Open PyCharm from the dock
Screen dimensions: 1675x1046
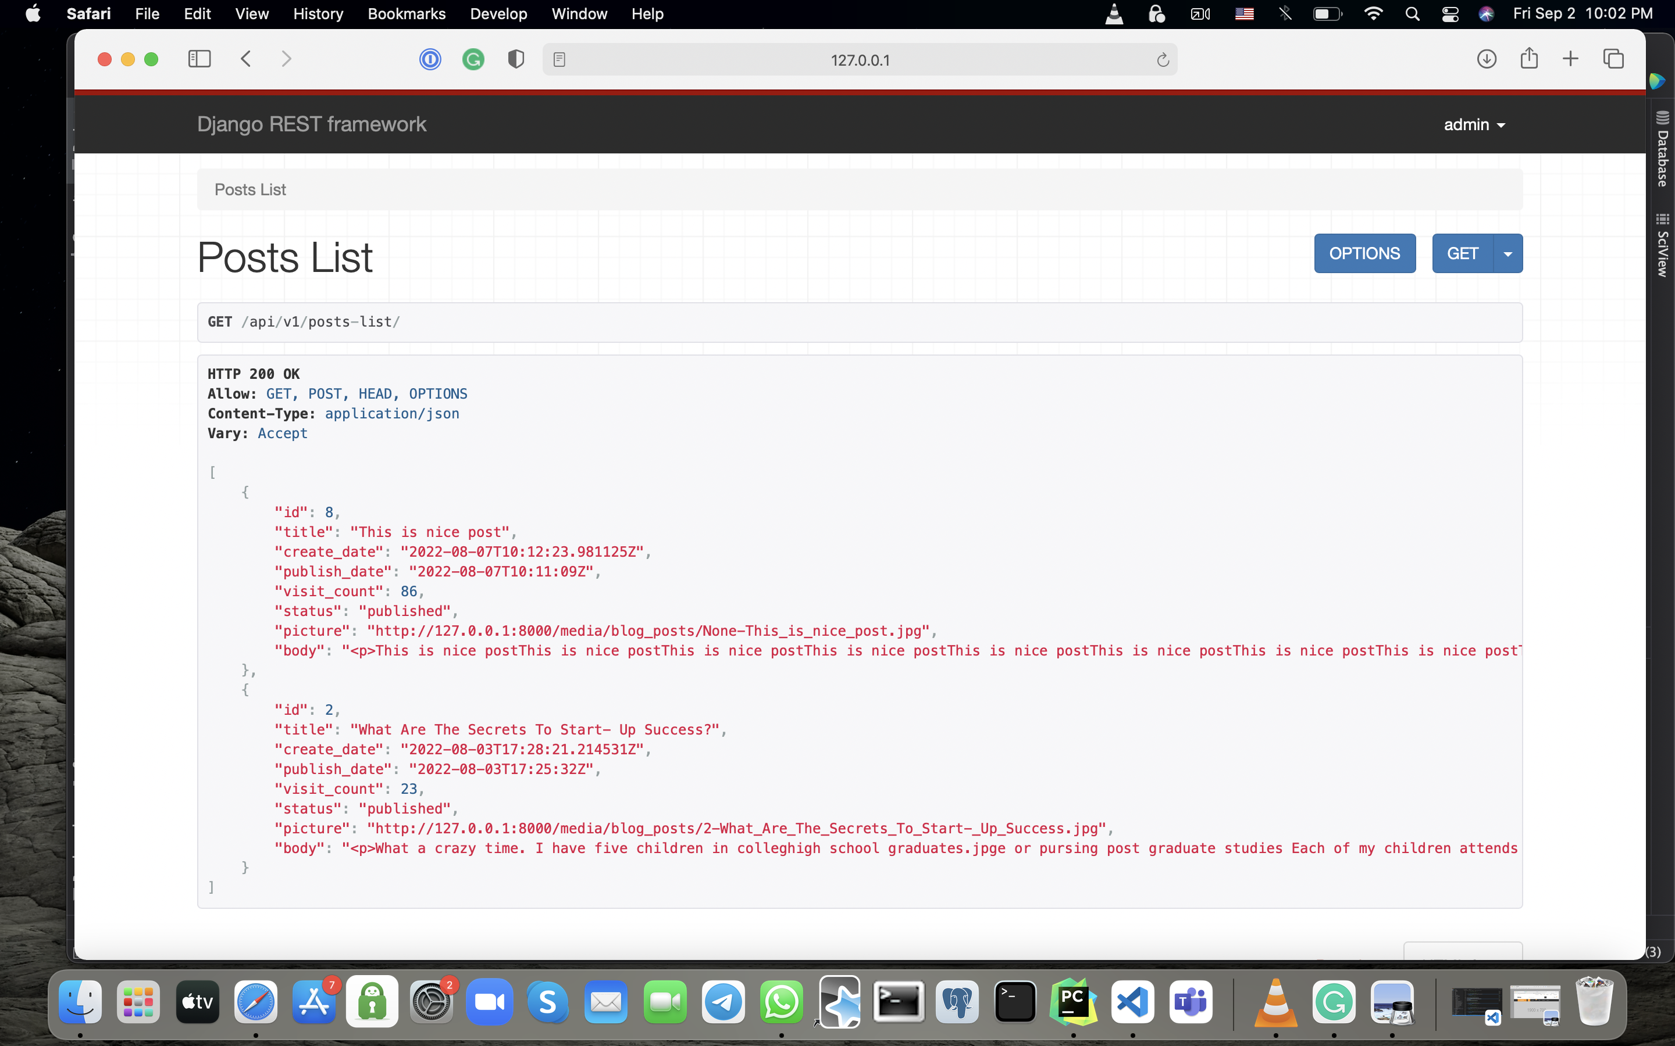point(1073,1002)
